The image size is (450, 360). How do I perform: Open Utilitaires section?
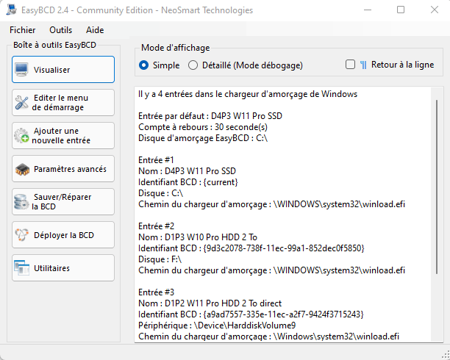click(x=63, y=268)
